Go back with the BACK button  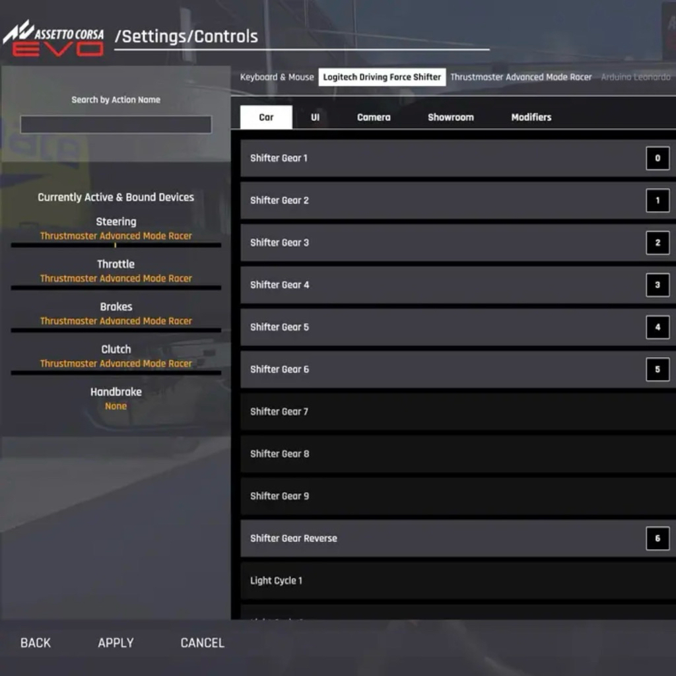pos(36,643)
